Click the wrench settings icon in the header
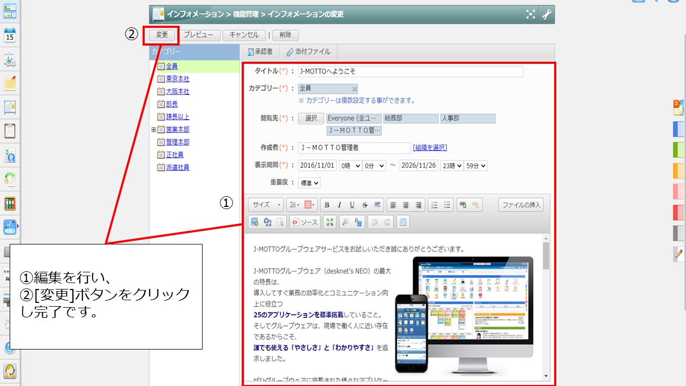The width and height of the screenshot is (686, 386). (546, 14)
